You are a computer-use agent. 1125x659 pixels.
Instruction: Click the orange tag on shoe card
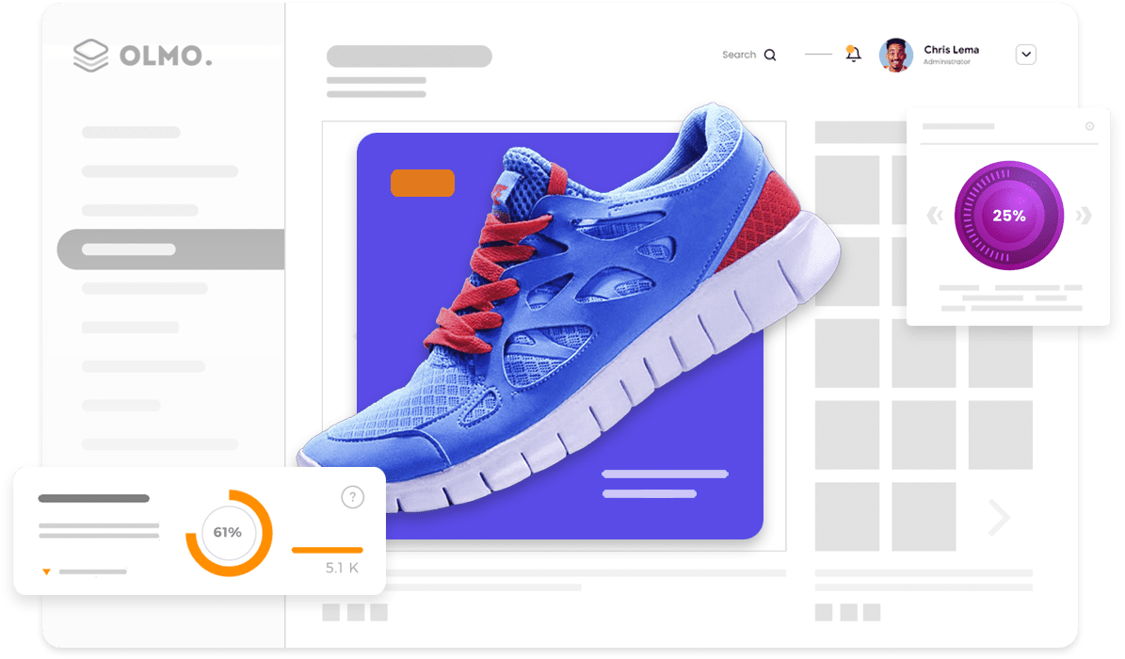pos(423,183)
